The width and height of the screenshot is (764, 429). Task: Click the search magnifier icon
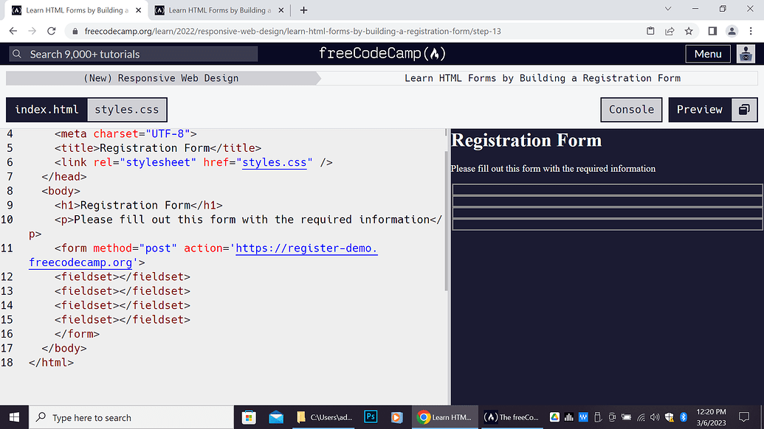(x=16, y=53)
